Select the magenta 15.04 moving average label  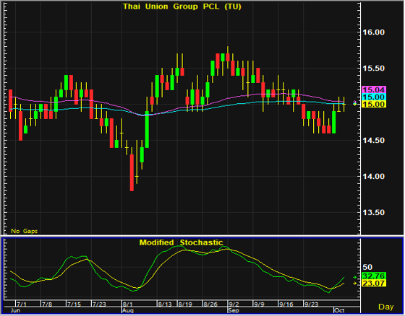click(x=374, y=89)
